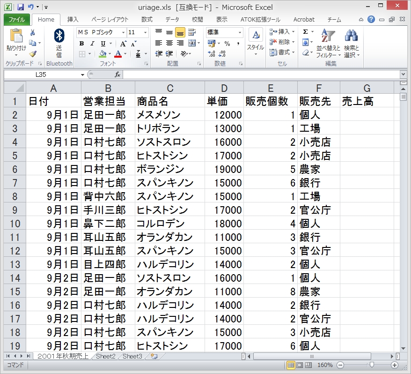Toggle bottom vertical alignment
The width and height of the screenshot is (411, 374).
180,32
